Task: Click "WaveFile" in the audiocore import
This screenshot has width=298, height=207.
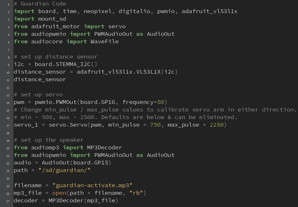Action: 104,42
